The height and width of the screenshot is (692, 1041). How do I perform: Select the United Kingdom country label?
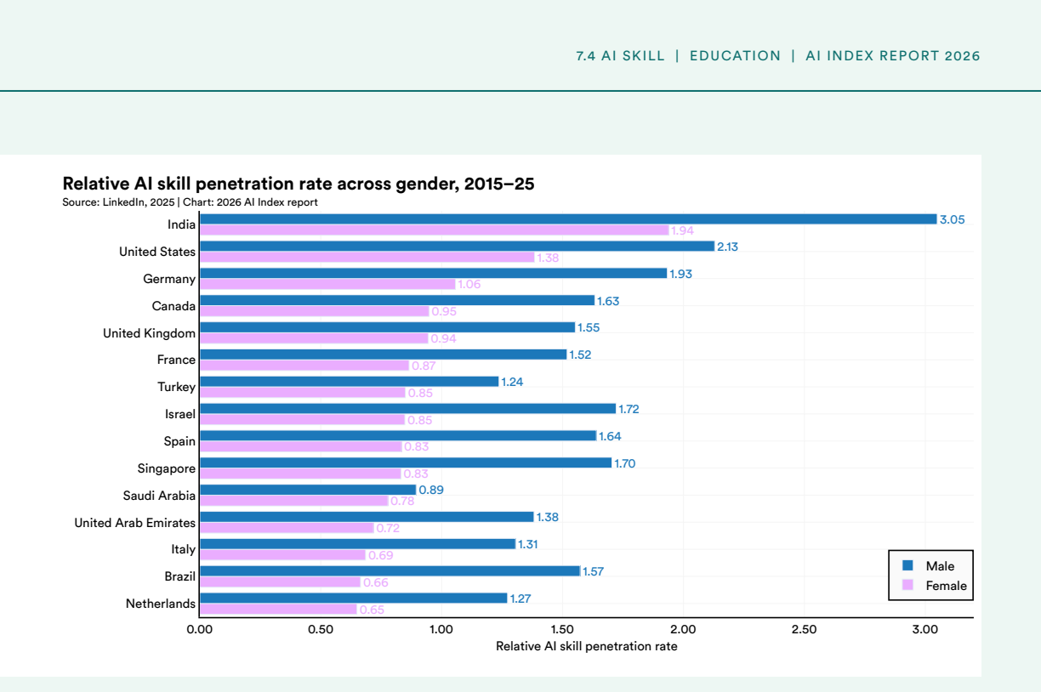[x=149, y=333]
